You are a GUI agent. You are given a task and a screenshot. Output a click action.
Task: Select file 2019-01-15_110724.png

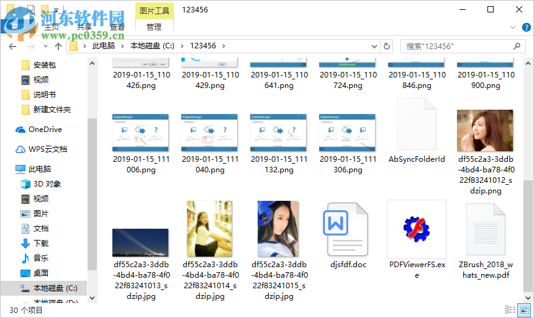348,80
